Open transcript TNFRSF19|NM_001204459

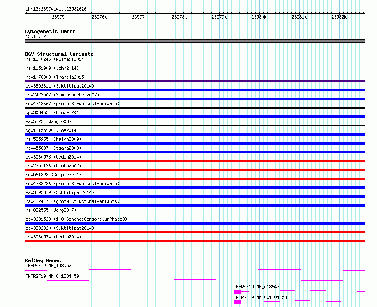pos(52,276)
